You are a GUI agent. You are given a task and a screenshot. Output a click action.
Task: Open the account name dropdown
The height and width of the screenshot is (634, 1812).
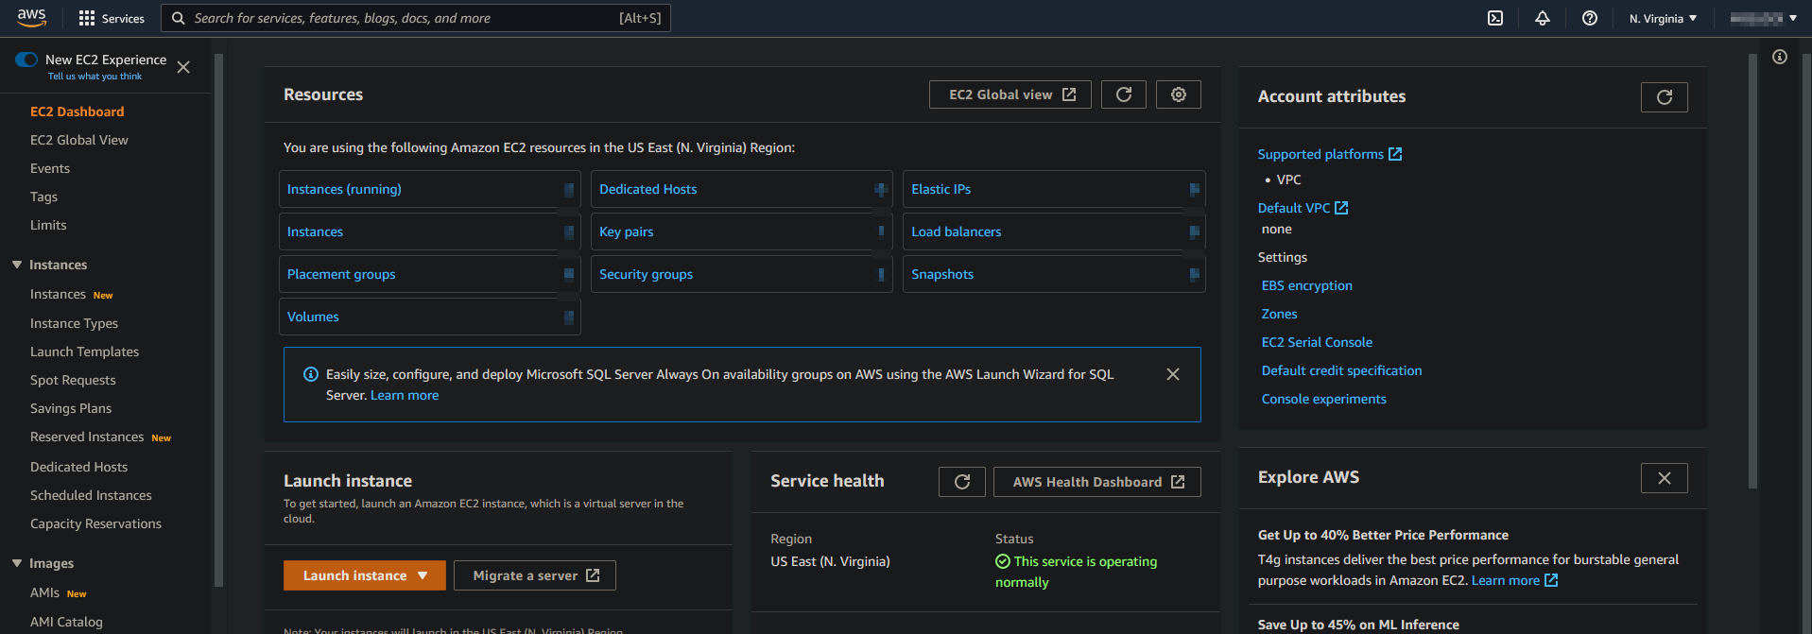[1764, 18]
